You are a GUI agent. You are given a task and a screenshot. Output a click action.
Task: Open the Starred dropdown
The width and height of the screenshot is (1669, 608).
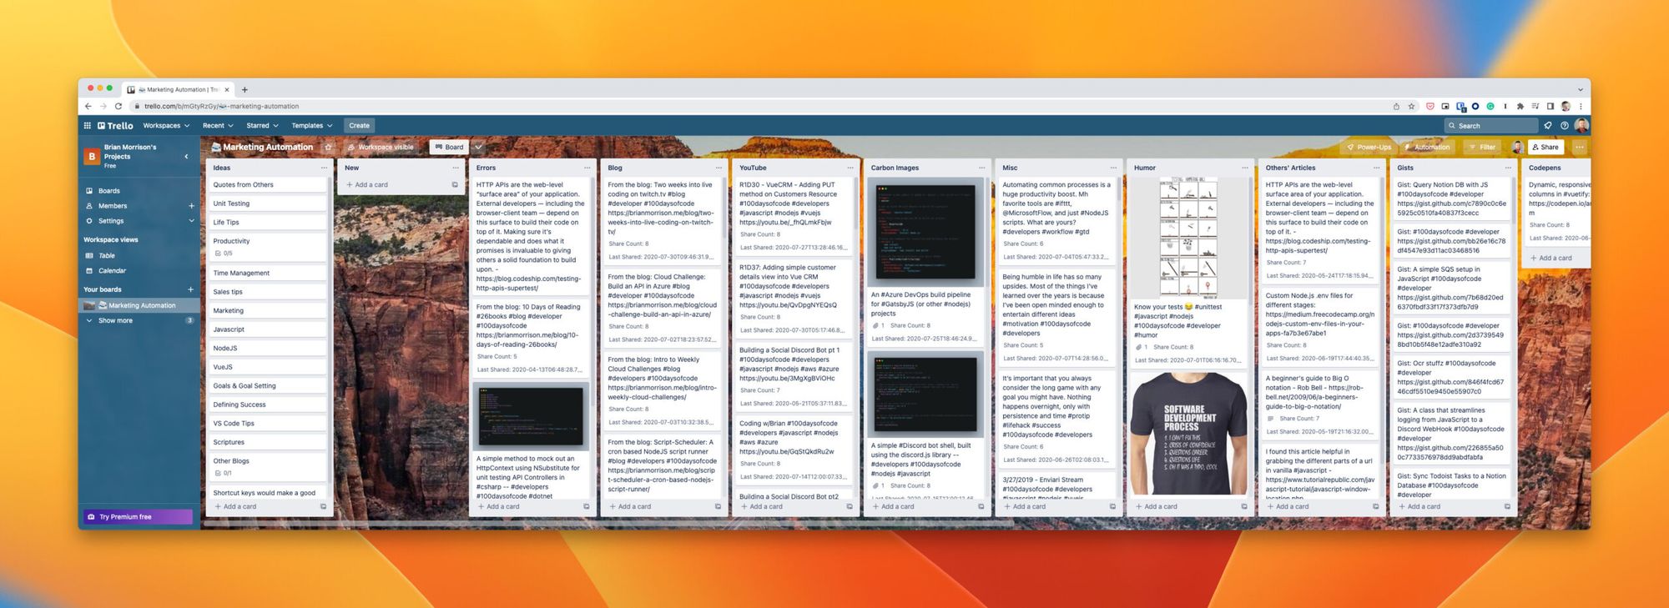(x=262, y=125)
